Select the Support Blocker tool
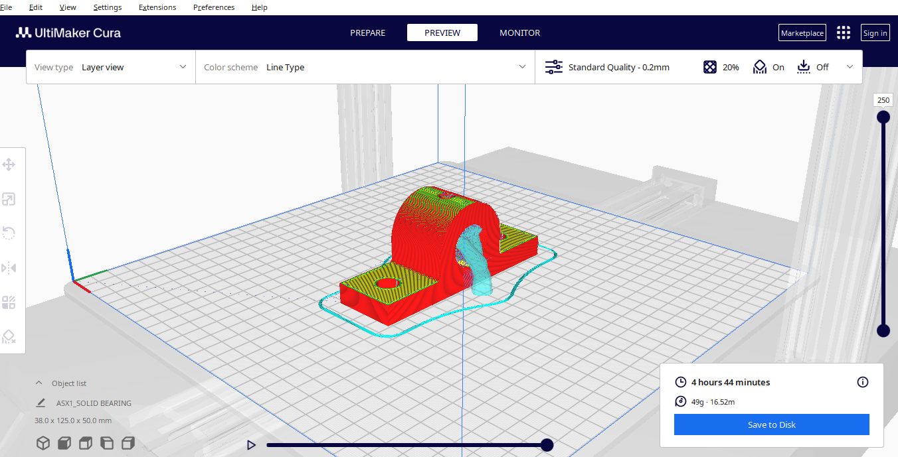 pos(9,337)
